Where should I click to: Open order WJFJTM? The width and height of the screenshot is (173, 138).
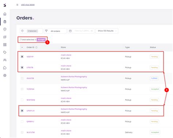coord(31,132)
